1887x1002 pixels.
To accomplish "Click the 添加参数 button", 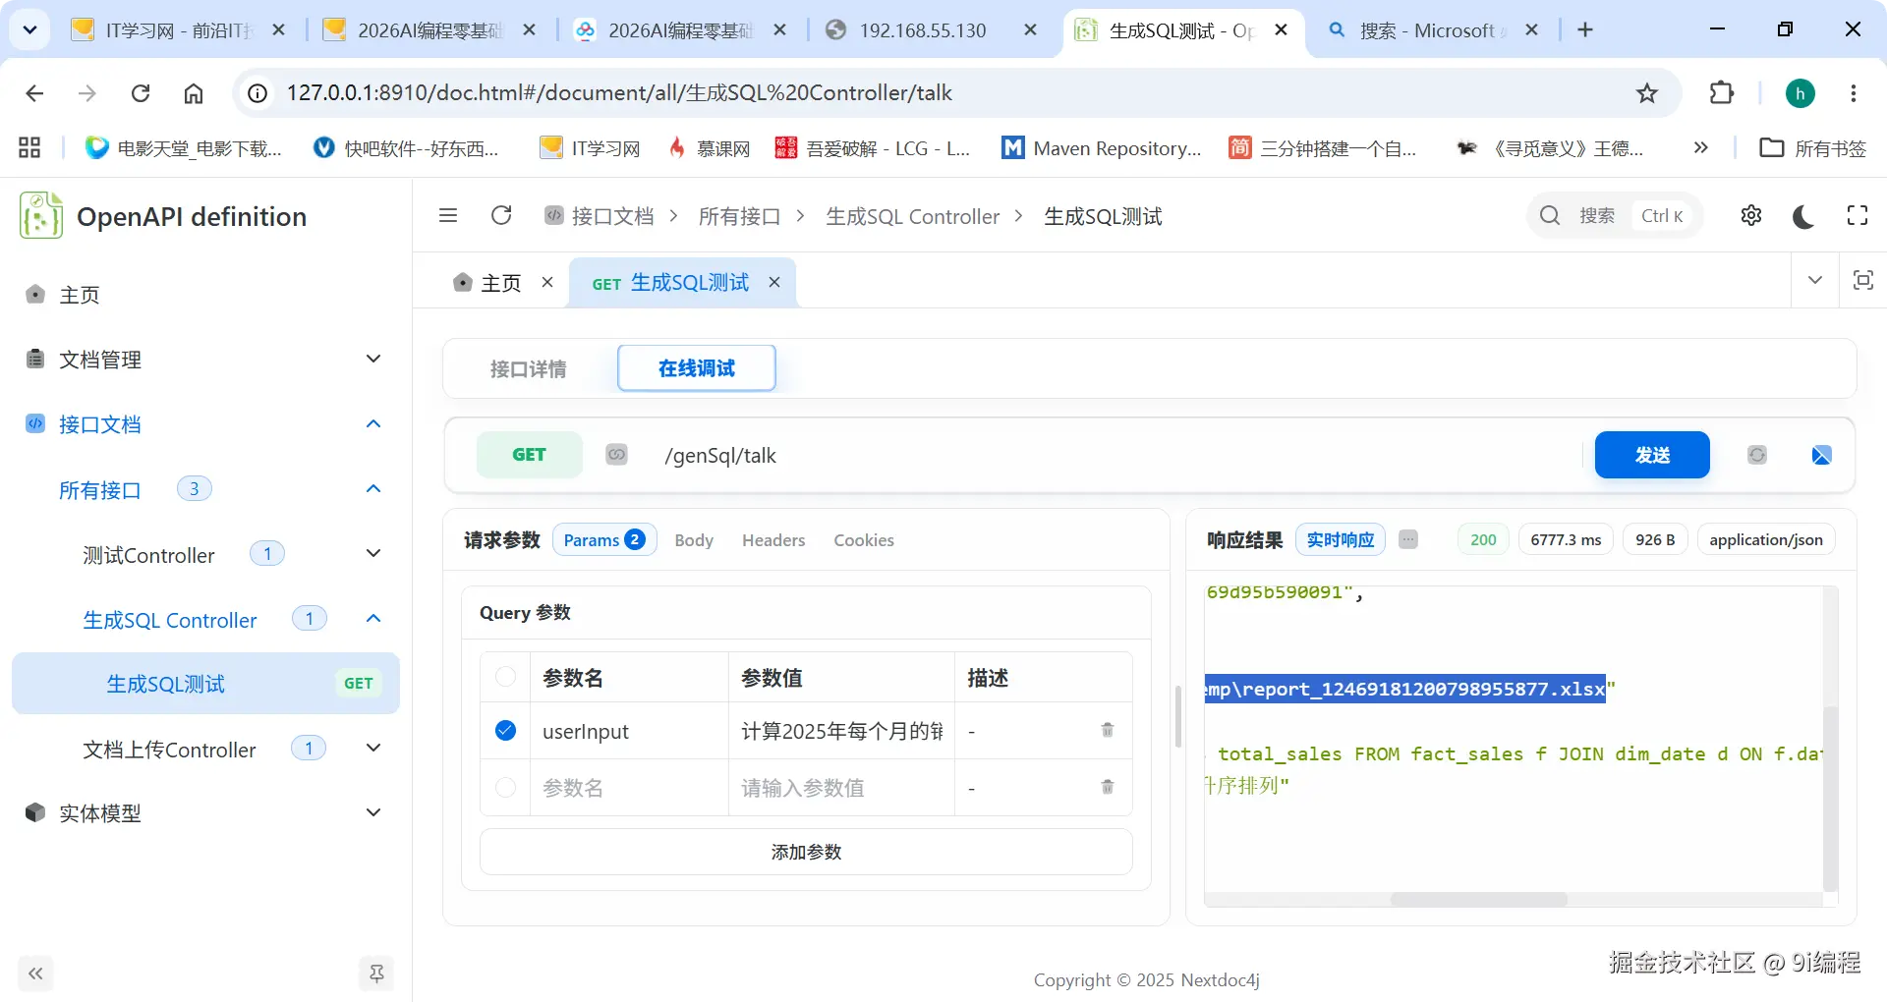I will (x=806, y=852).
